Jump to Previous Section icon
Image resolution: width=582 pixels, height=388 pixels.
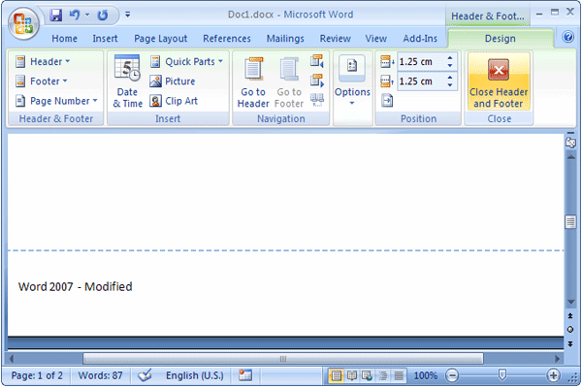317,61
